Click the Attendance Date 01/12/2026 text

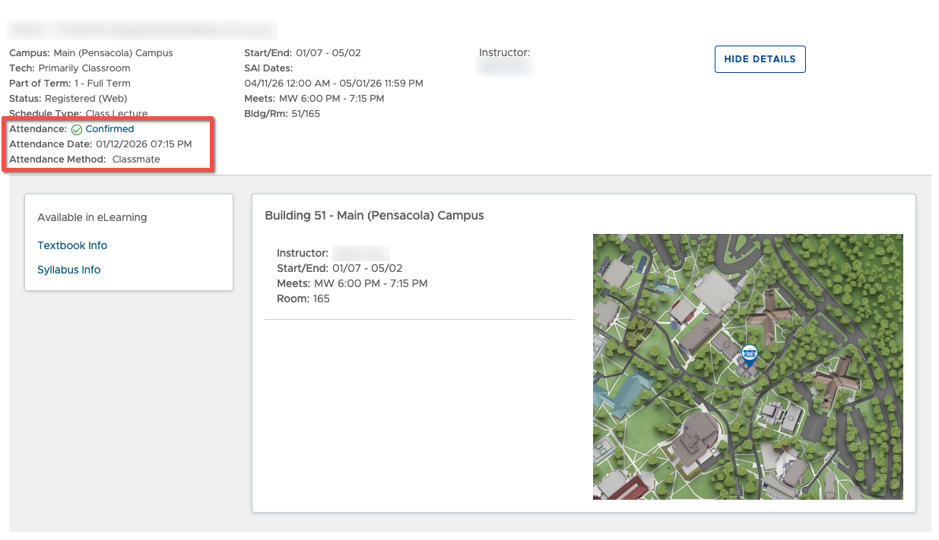[100, 144]
